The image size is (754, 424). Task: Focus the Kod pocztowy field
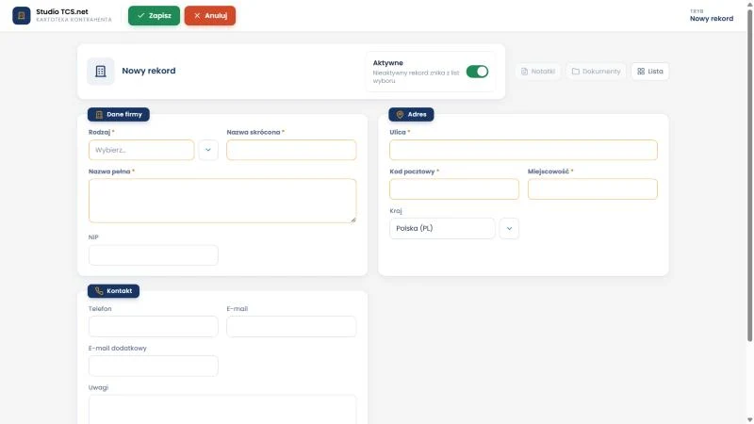[454, 189]
